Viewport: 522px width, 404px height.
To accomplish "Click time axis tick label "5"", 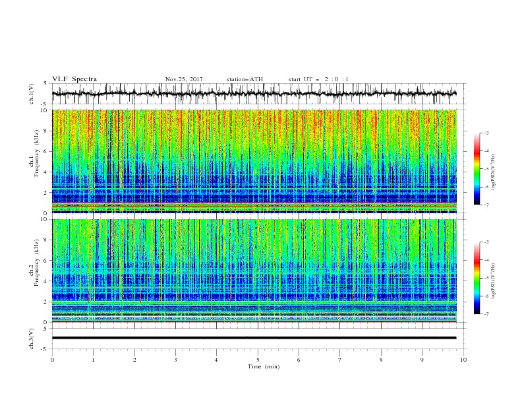I will point(258,360).
